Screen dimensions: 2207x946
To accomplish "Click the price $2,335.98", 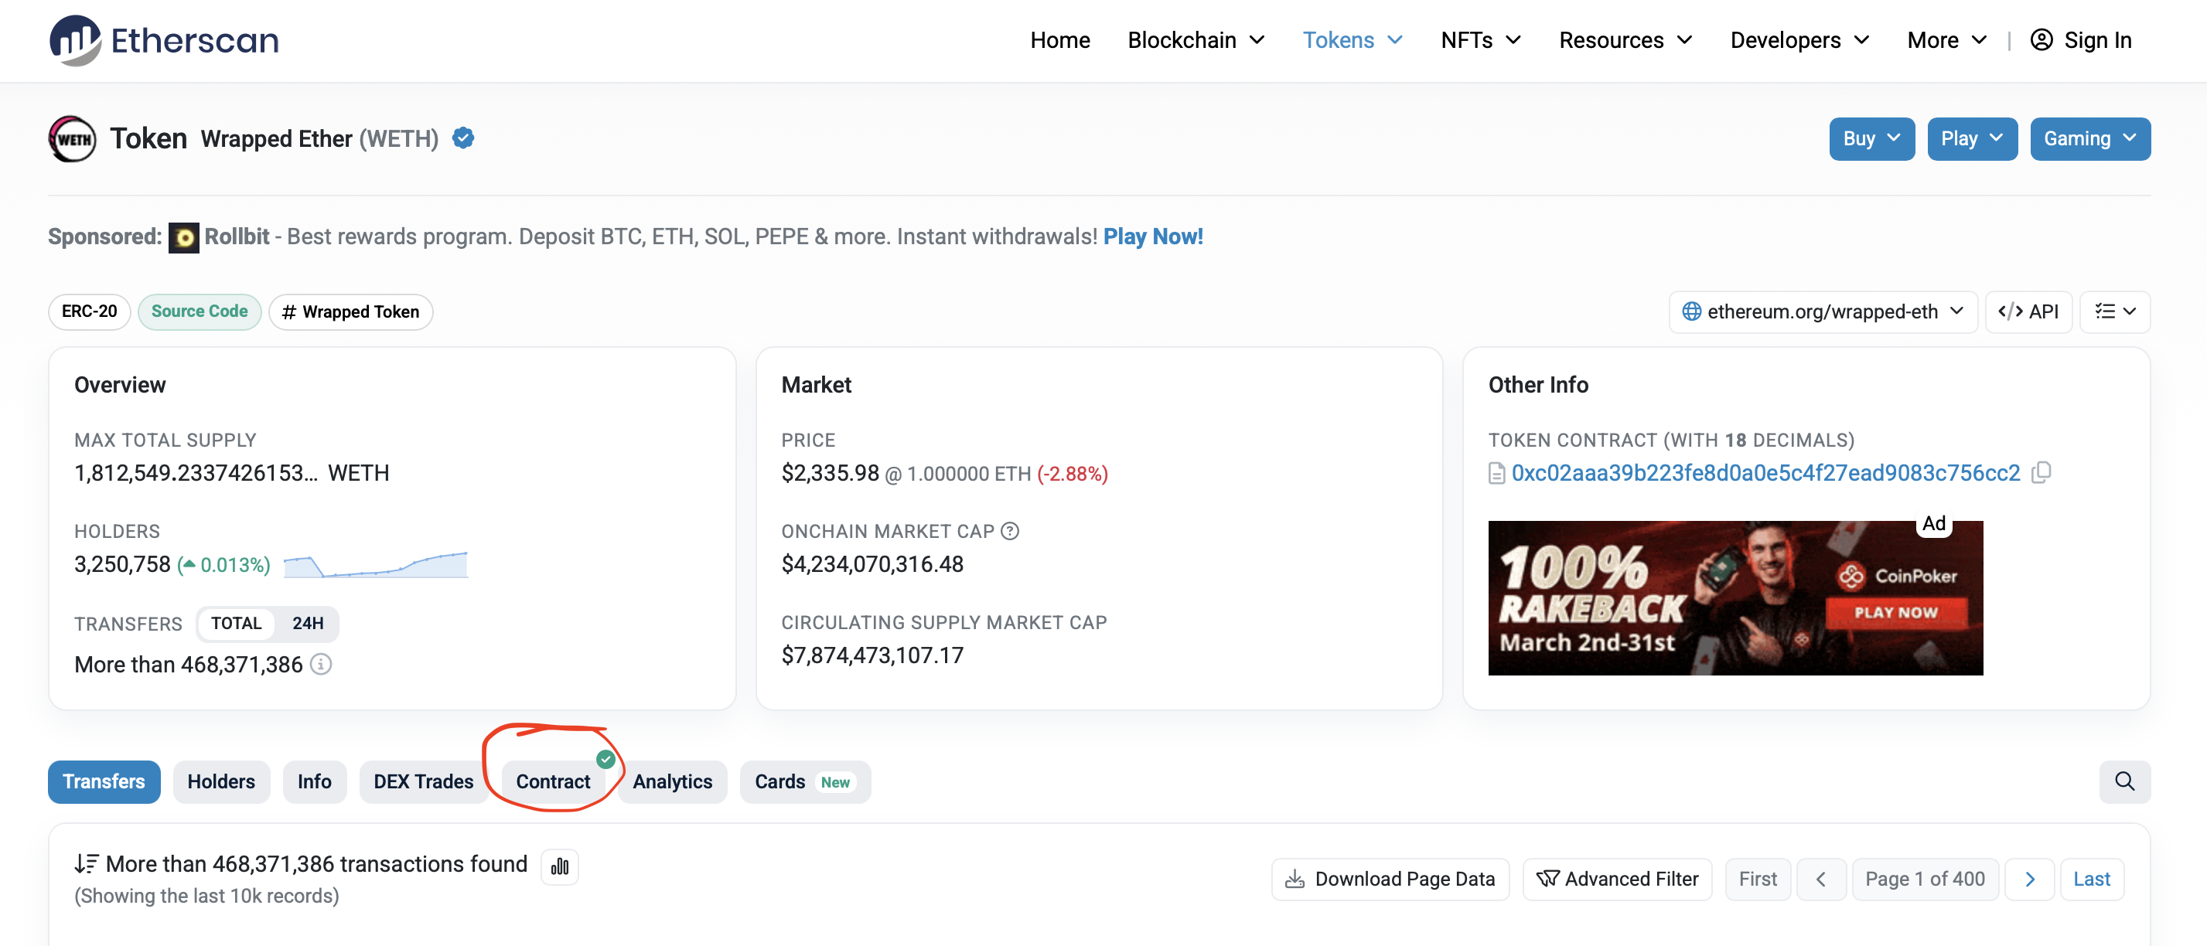I will pos(829,472).
